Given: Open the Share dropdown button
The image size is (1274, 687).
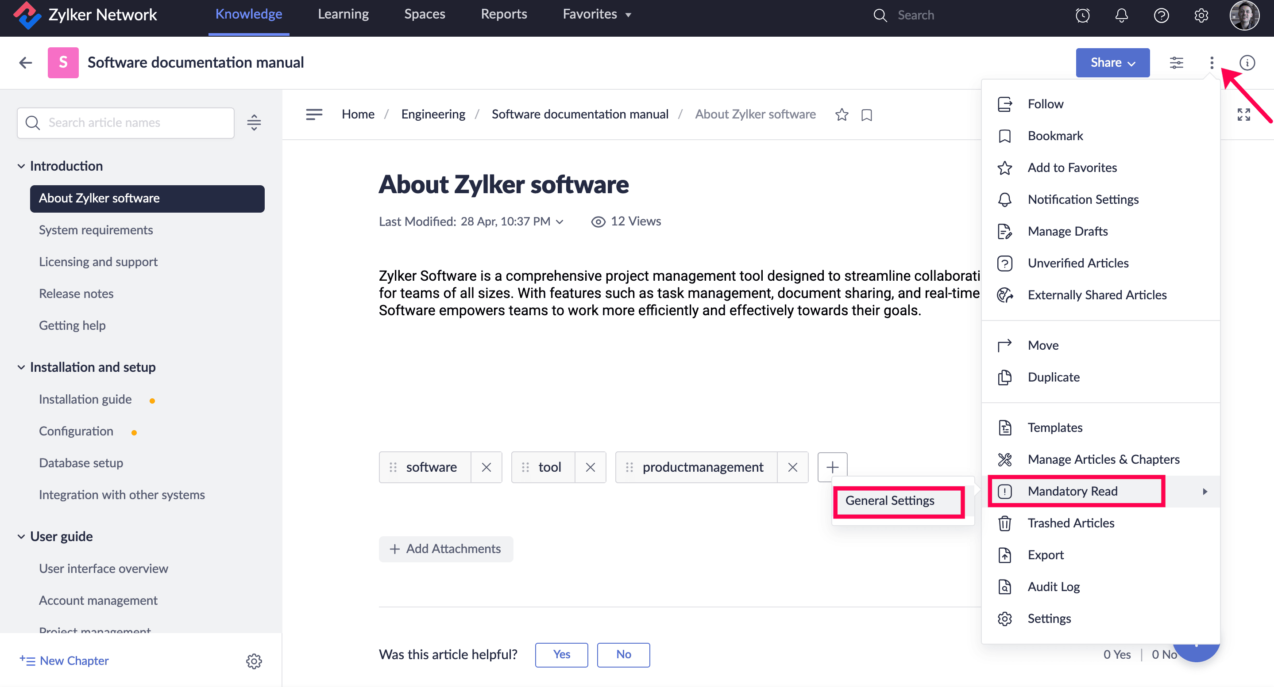Looking at the screenshot, I should [1112, 63].
